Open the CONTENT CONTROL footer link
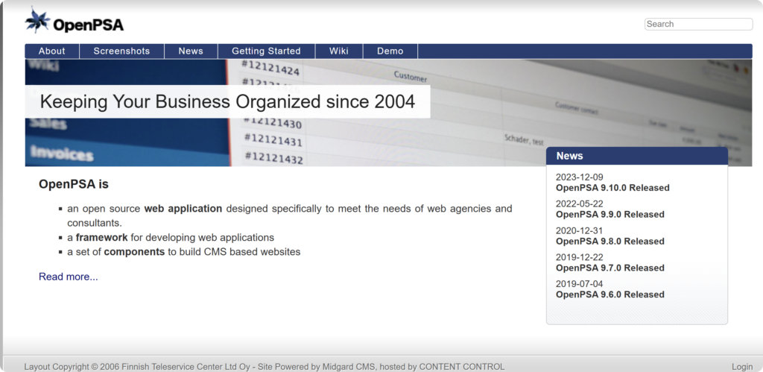 [x=461, y=367]
